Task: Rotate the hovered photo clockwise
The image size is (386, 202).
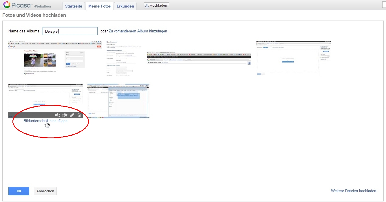Action: [x=65, y=115]
